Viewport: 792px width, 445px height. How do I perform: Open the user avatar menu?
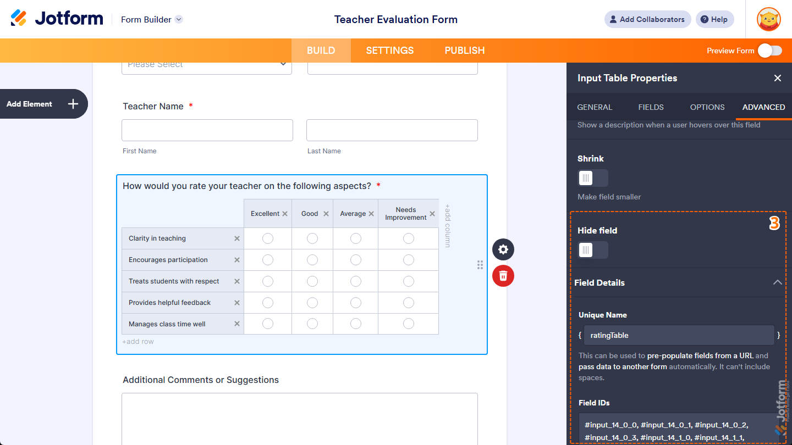coord(768,19)
